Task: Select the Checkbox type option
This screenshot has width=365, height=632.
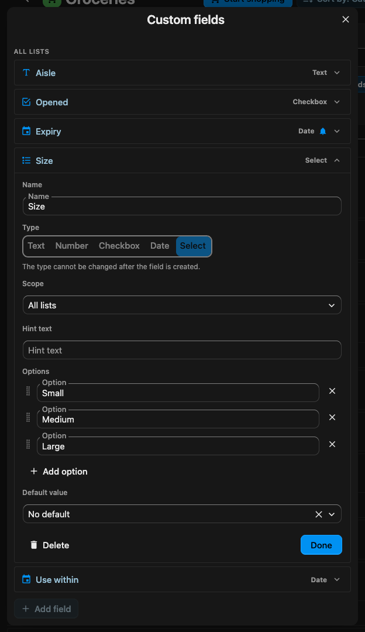Action: pos(119,246)
